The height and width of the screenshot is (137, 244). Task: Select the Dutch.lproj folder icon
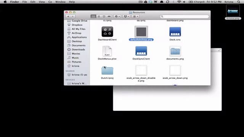[107, 70]
